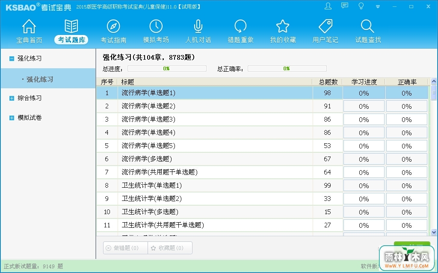Image resolution: width=438 pixels, height=273 pixels.
Task: Select row 卫生统计学(多选题)
Action: [x=262, y=212]
